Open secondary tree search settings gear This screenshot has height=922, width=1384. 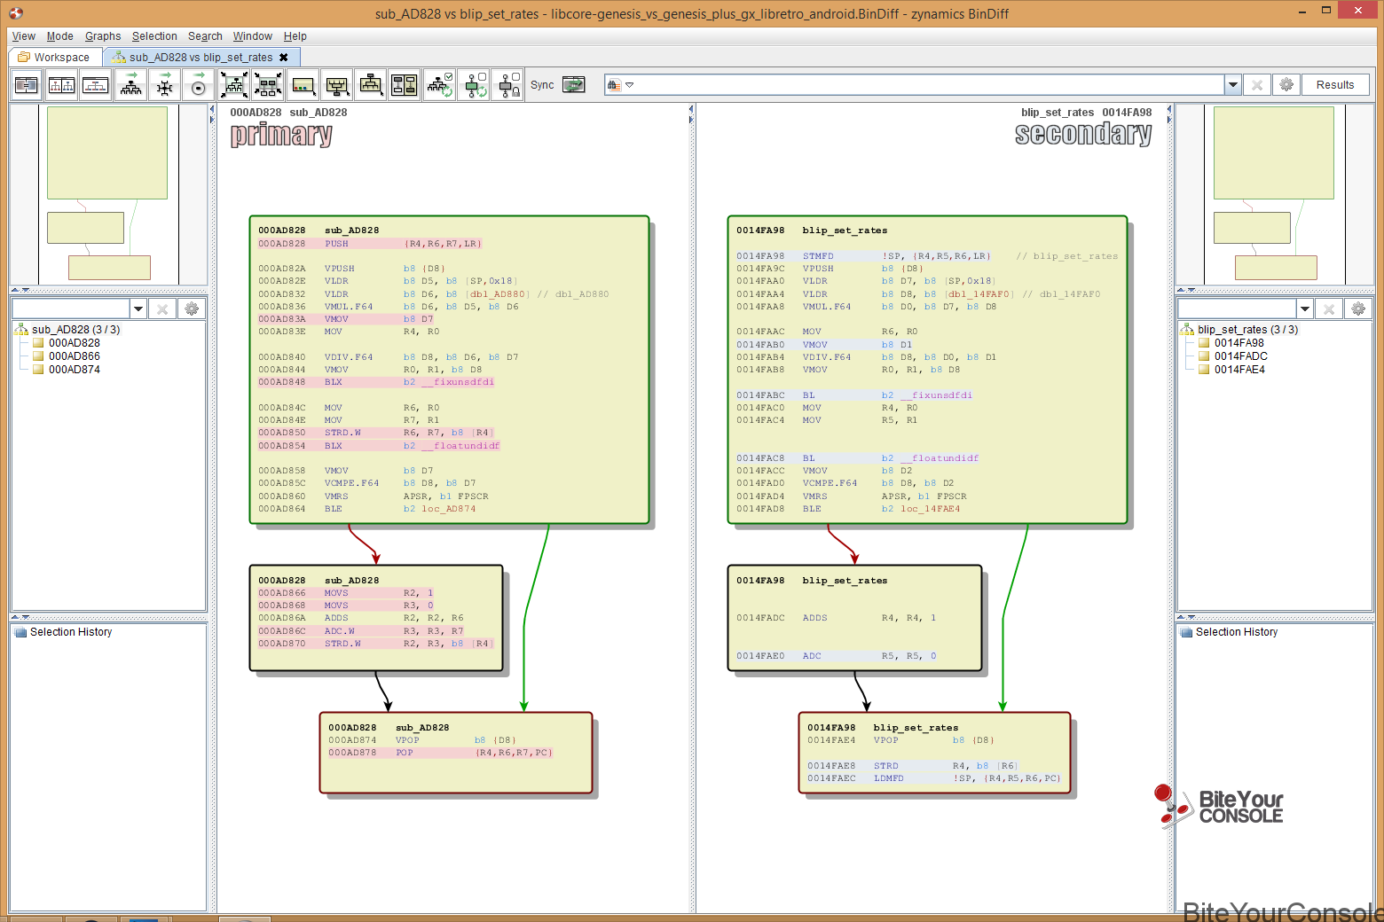coord(1358,309)
